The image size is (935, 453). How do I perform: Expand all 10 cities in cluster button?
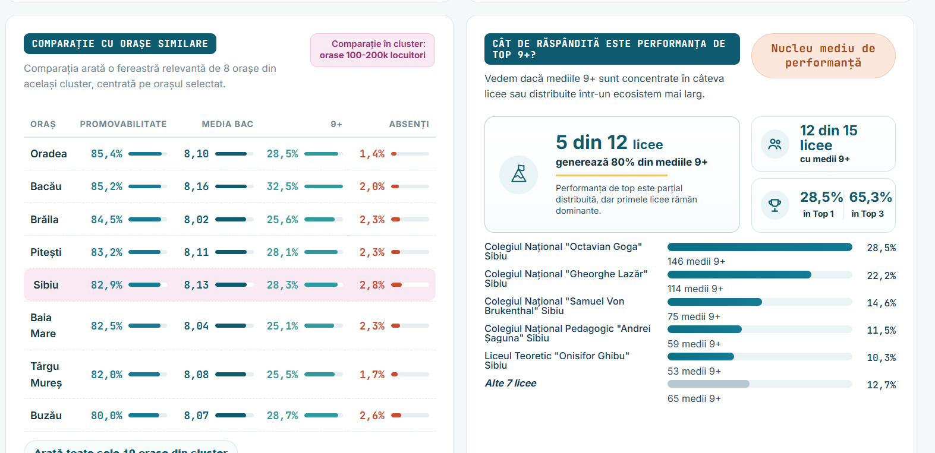coord(131,449)
